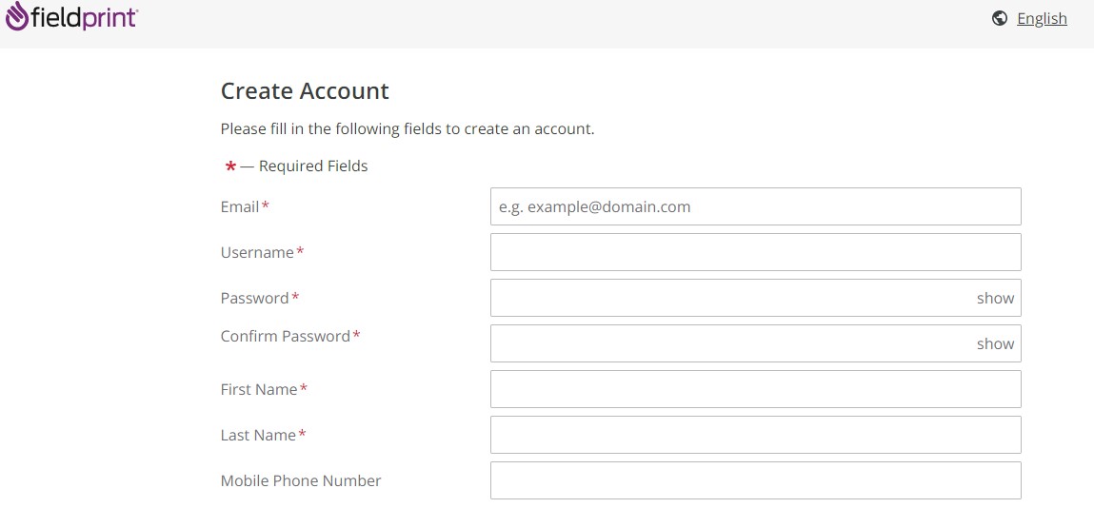The width and height of the screenshot is (1094, 508).
Task: Click the Fieldprint logo
Action: click(x=71, y=17)
